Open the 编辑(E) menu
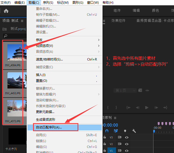The width and height of the screenshot is (174, 153). [x=19, y=3]
